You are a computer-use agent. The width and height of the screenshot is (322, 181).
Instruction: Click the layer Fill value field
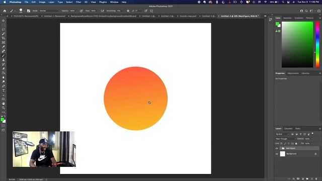(x=307, y=143)
